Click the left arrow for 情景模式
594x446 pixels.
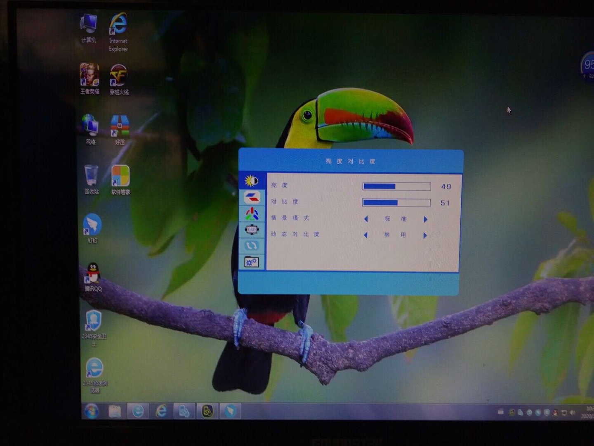(366, 219)
